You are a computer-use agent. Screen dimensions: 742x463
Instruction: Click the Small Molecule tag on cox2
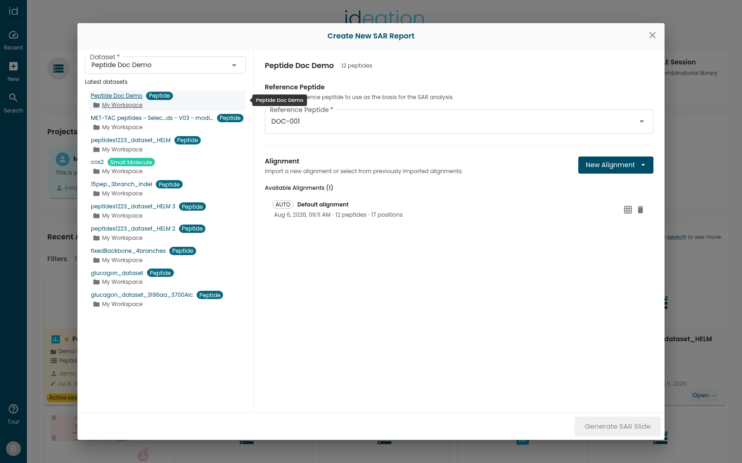[x=131, y=163]
